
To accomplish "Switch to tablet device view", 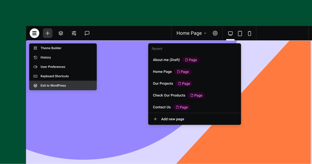I will click(240, 33).
